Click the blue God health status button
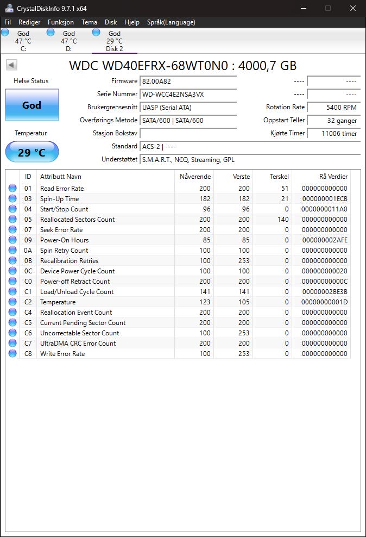366x537 pixels. tap(31, 105)
